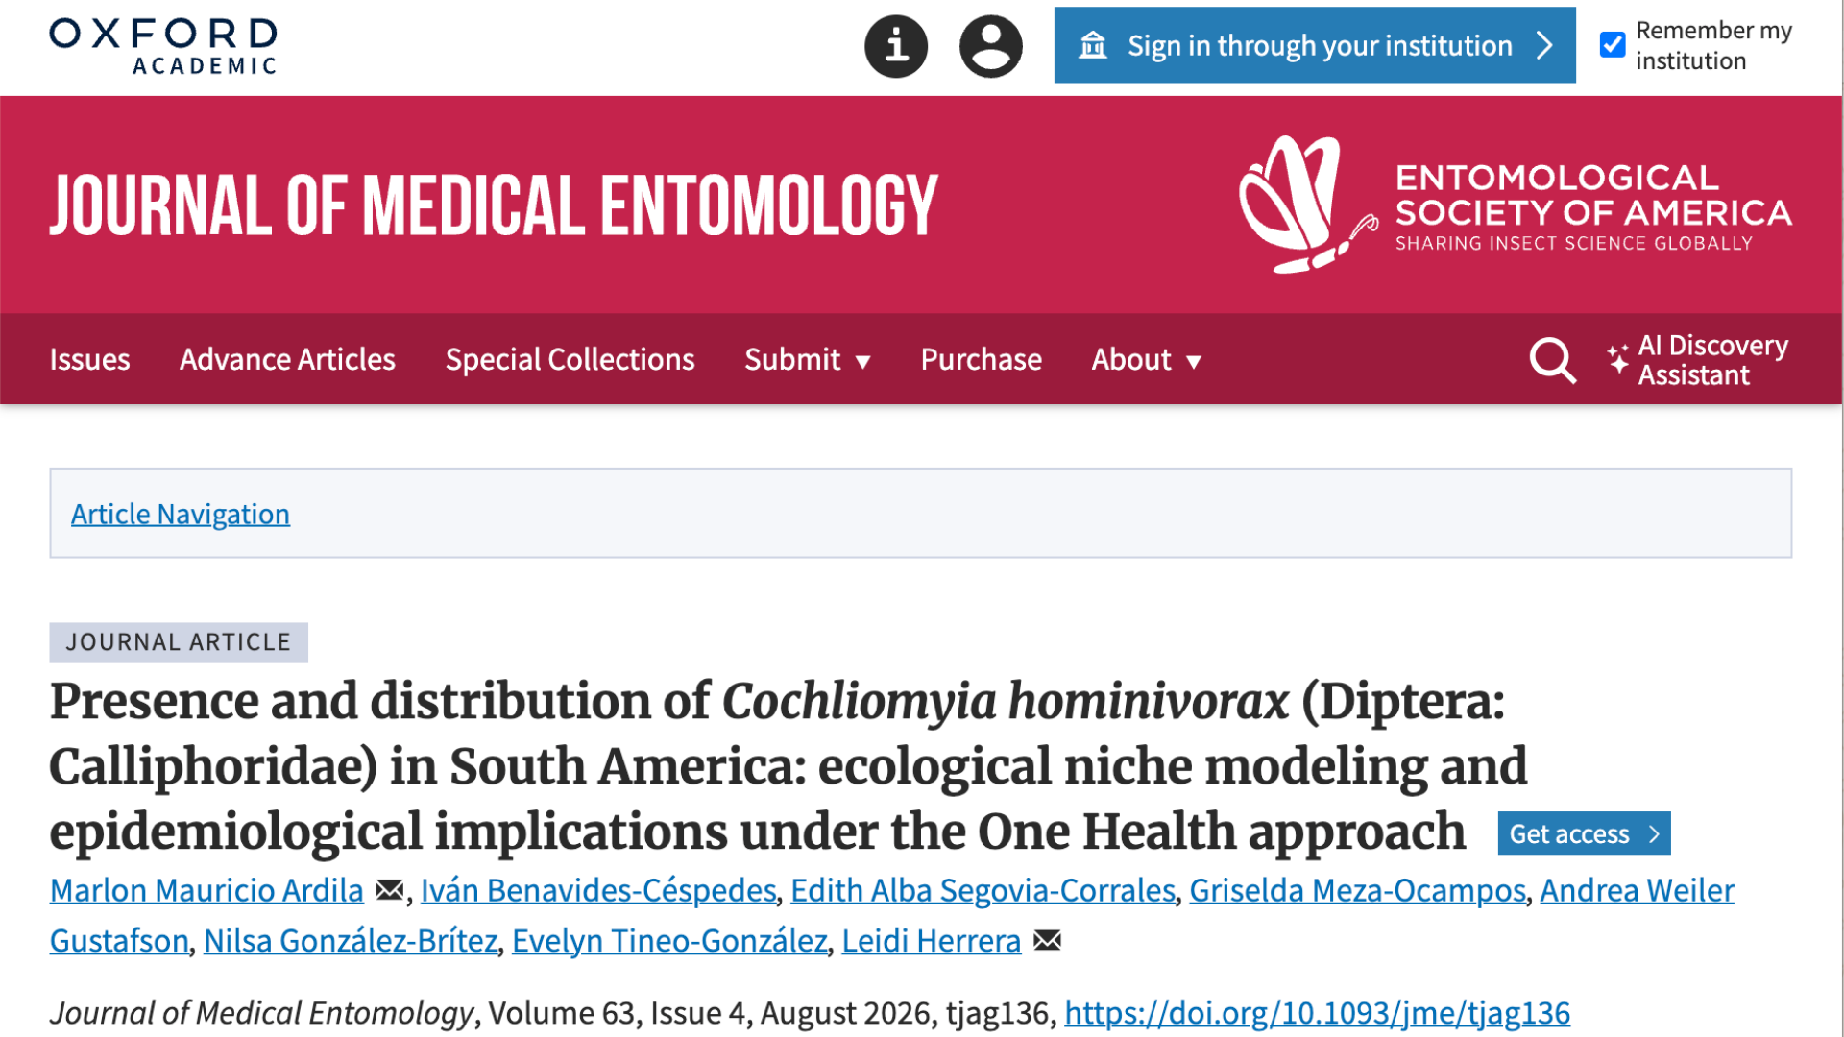This screenshot has width=1844, height=1037.
Task: Go to Advance Articles
Action: (x=287, y=359)
